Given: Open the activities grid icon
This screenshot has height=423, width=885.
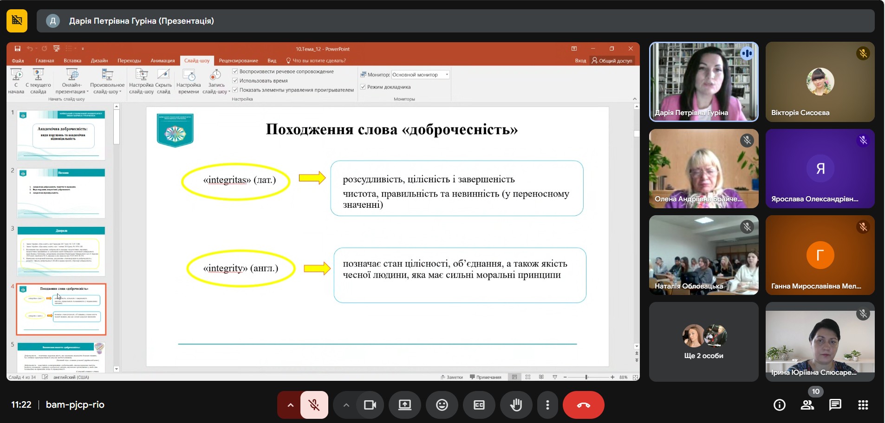Looking at the screenshot, I should [x=863, y=405].
